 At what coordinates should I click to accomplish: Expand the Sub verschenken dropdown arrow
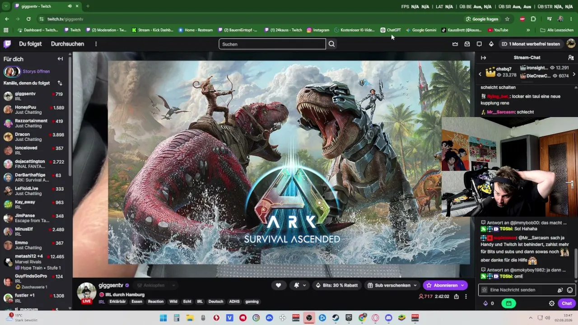415,285
